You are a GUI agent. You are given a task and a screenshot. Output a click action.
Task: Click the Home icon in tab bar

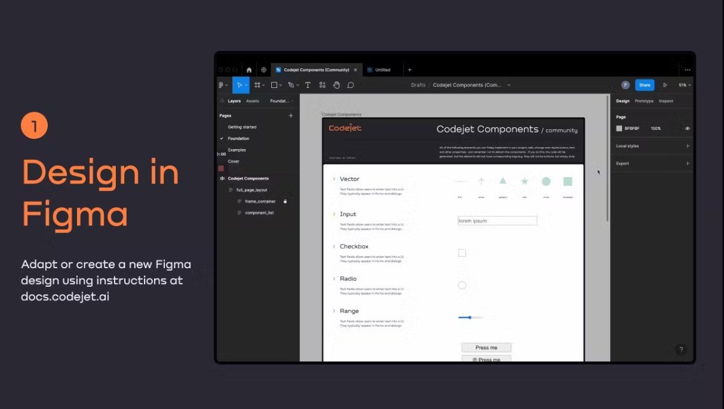(x=249, y=70)
